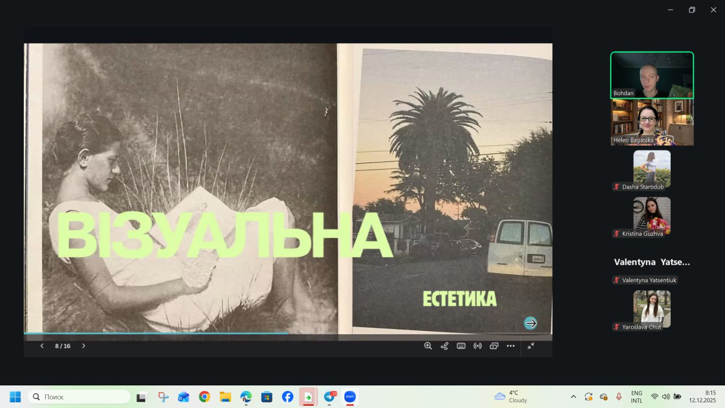This screenshot has height=408, width=725.
Task: Open the ENG INTL language switcher
Action: [x=637, y=397]
